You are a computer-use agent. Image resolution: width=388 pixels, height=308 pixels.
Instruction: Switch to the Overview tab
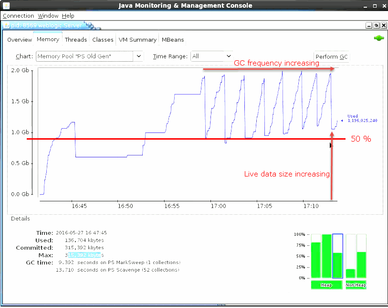[20, 40]
